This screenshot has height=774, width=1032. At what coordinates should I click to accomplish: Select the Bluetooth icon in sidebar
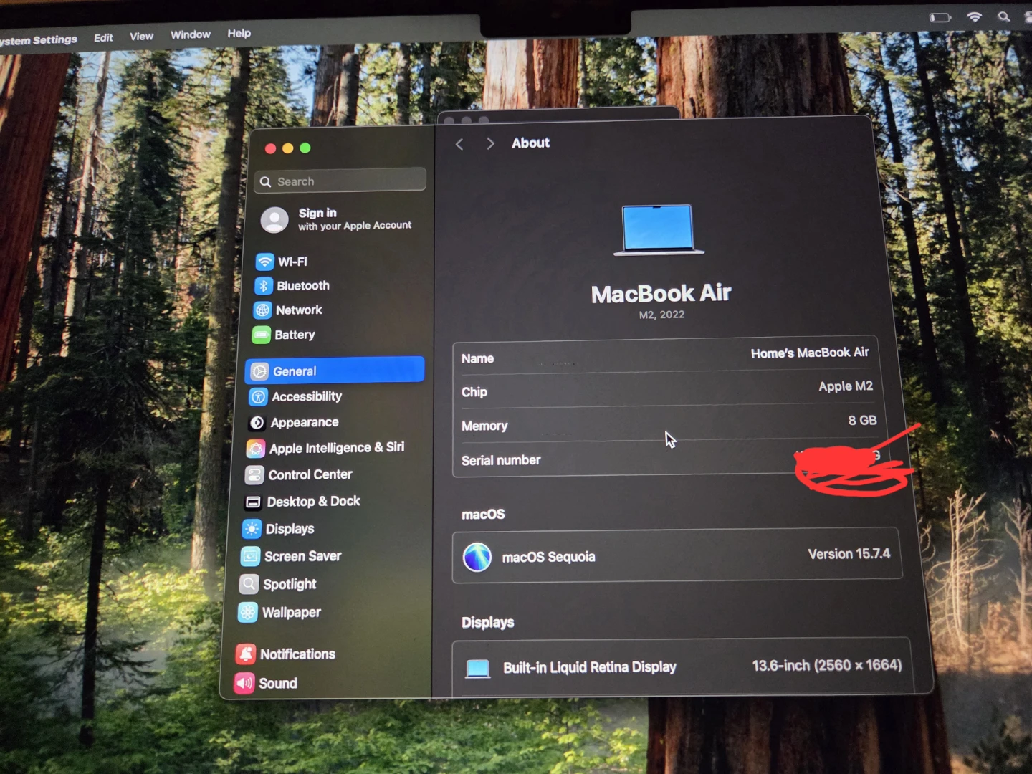pos(264,286)
